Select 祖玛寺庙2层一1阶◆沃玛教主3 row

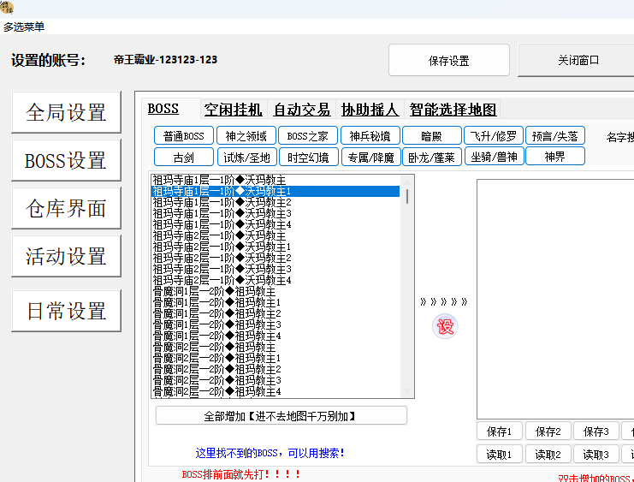click(276, 269)
